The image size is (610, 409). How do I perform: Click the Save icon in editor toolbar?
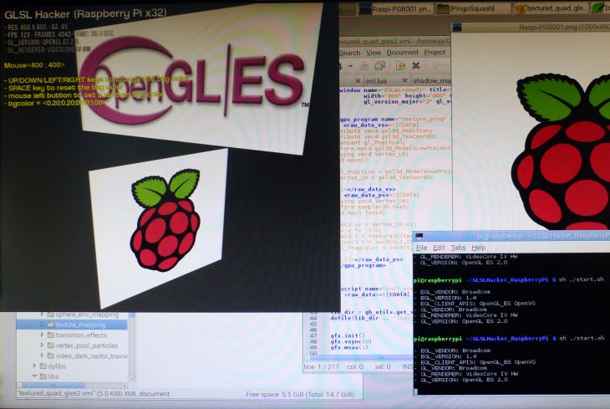click(364, 66)
